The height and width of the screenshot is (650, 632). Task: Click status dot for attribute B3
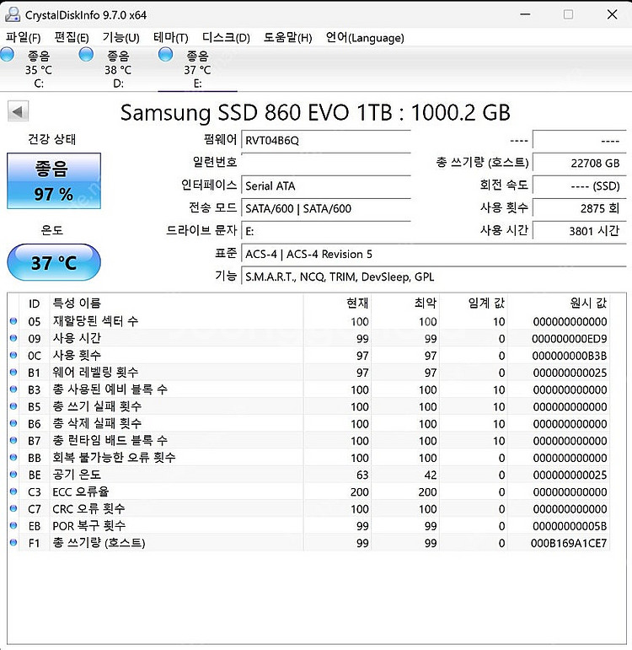point(13,389)
